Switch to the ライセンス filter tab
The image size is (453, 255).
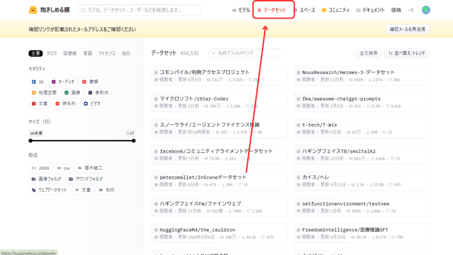tap(107, 54)
